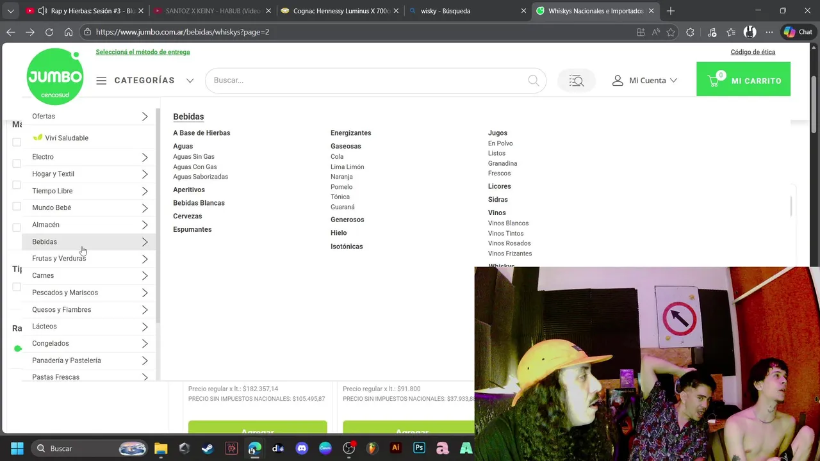This screenshot has height=461, width=820.
Task: Select Vivi Saludable menu entry
Action: pyautogui.click(x=89, y=138)
